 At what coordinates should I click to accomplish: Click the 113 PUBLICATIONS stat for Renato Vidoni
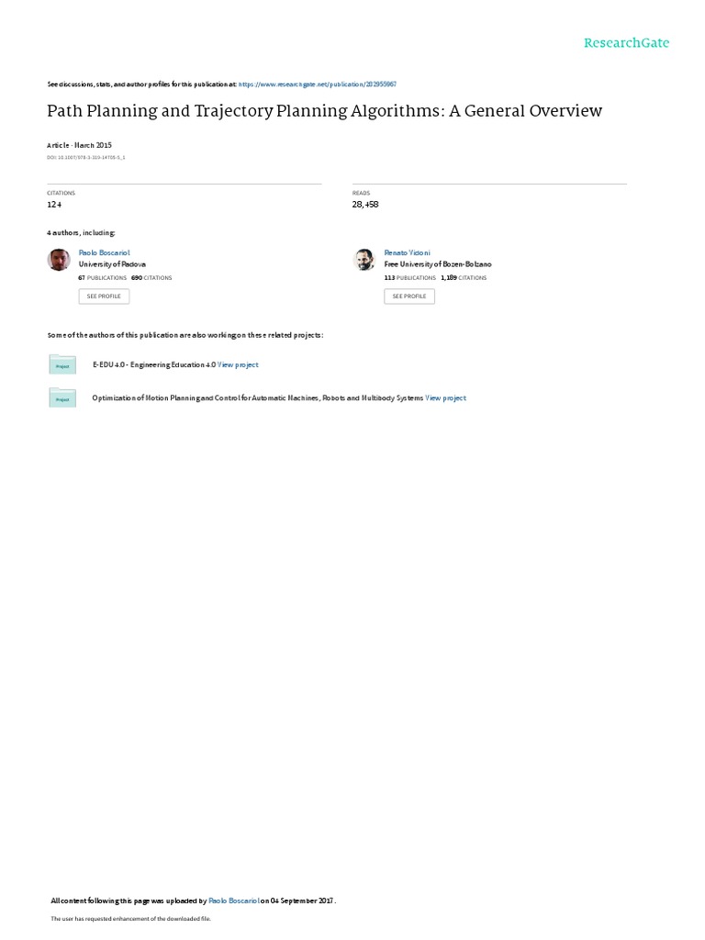[410, 278]
